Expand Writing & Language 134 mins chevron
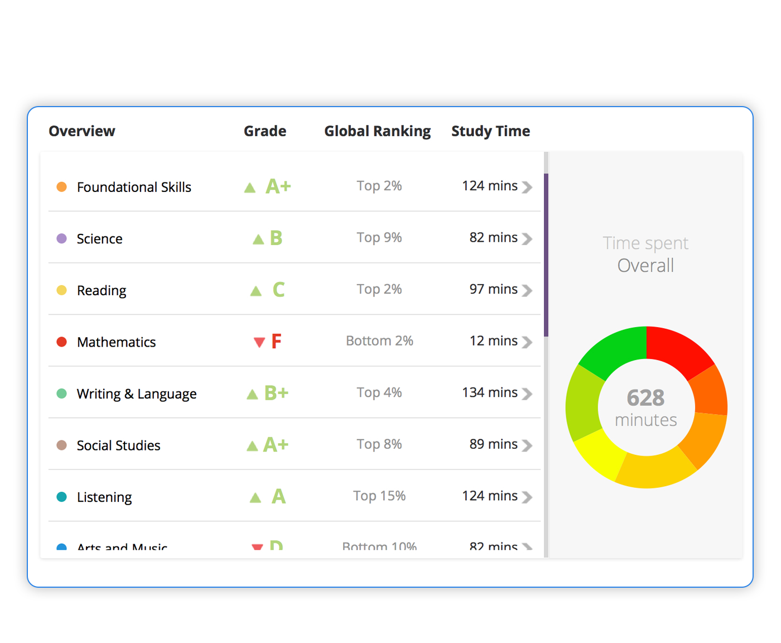Screen dimensions: 781x643 click(527, 394)
